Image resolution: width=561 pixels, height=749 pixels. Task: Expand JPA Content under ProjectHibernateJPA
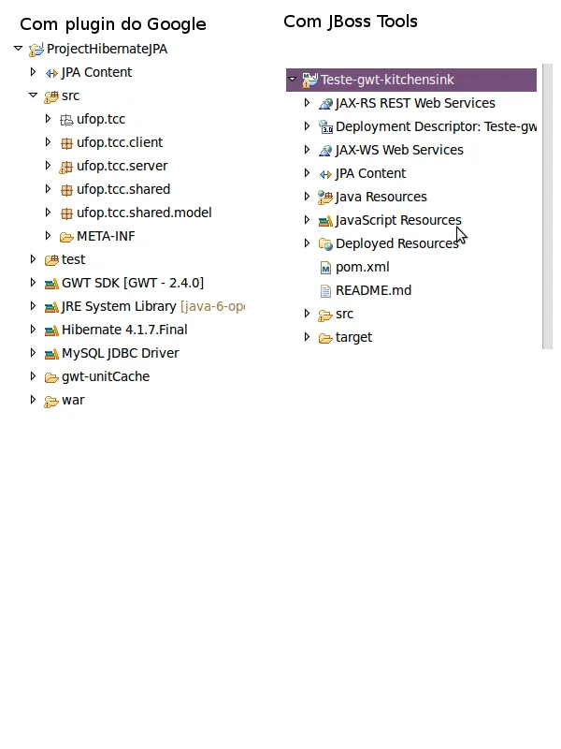(x=33, y=72)
